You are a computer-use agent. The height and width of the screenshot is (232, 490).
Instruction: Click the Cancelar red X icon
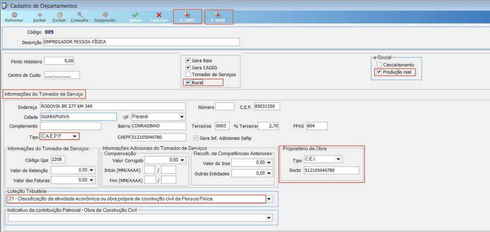click(159, 15)
